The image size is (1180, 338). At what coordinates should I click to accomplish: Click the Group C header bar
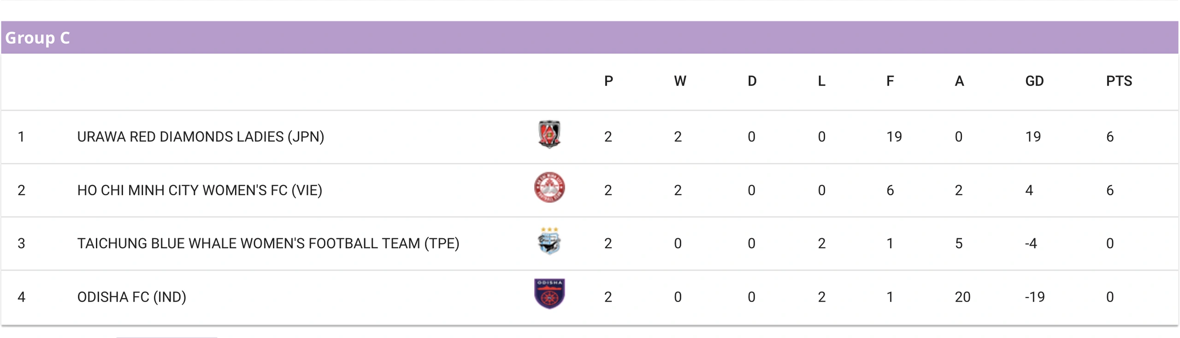pos(590,37)
